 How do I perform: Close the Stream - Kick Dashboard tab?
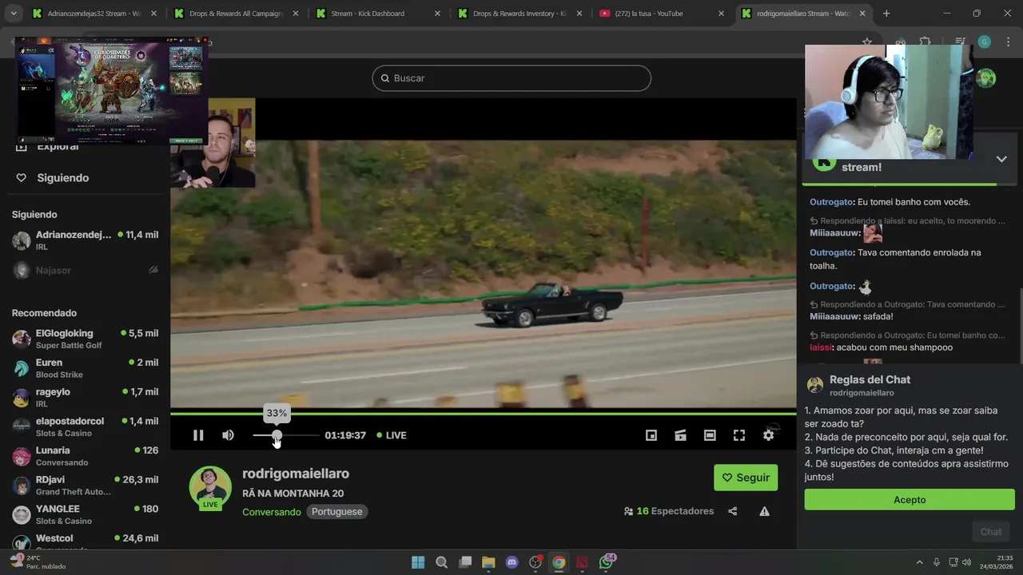click(437, 14)
